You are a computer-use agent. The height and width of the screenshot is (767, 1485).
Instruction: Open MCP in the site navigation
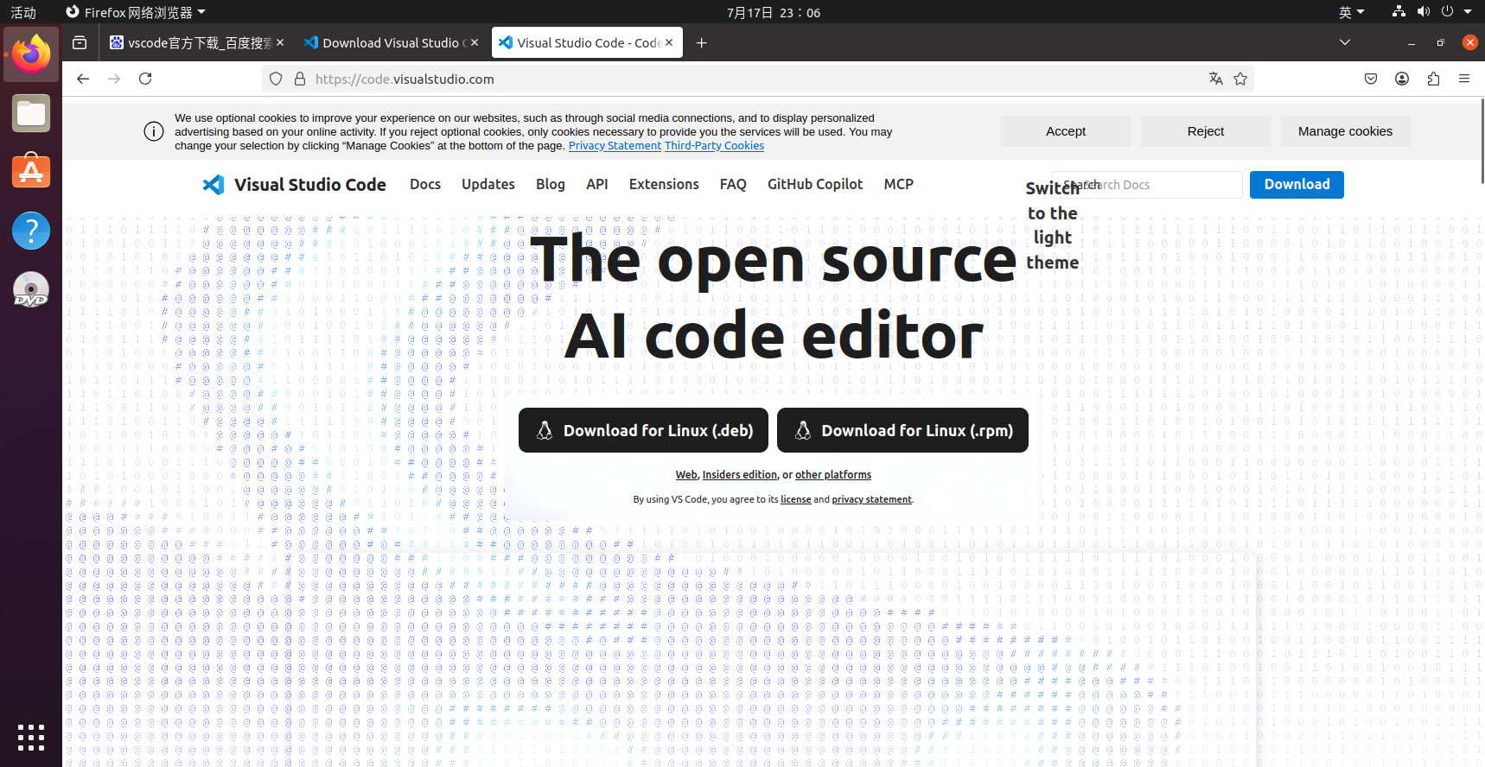click(x=899, y=184)
